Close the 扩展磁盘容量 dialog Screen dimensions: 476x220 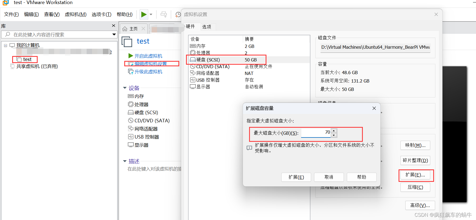(x=374, y=108)
